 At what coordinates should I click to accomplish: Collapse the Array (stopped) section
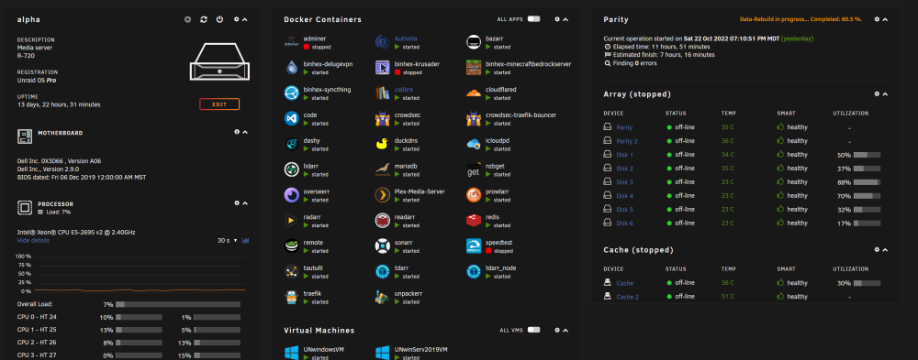tap(885, 94)
